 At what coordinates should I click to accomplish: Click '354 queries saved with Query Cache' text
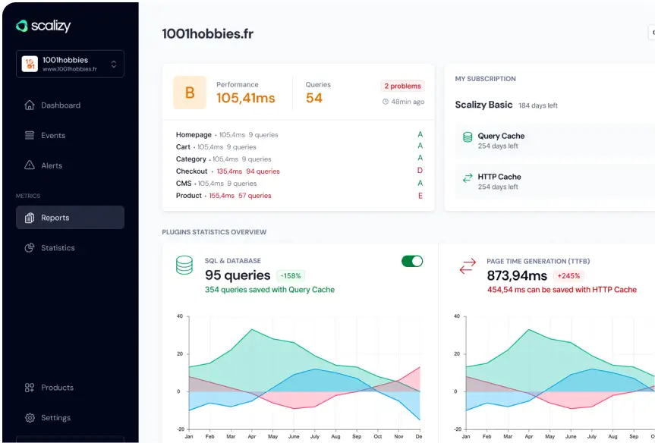click(x=269, y=289)
